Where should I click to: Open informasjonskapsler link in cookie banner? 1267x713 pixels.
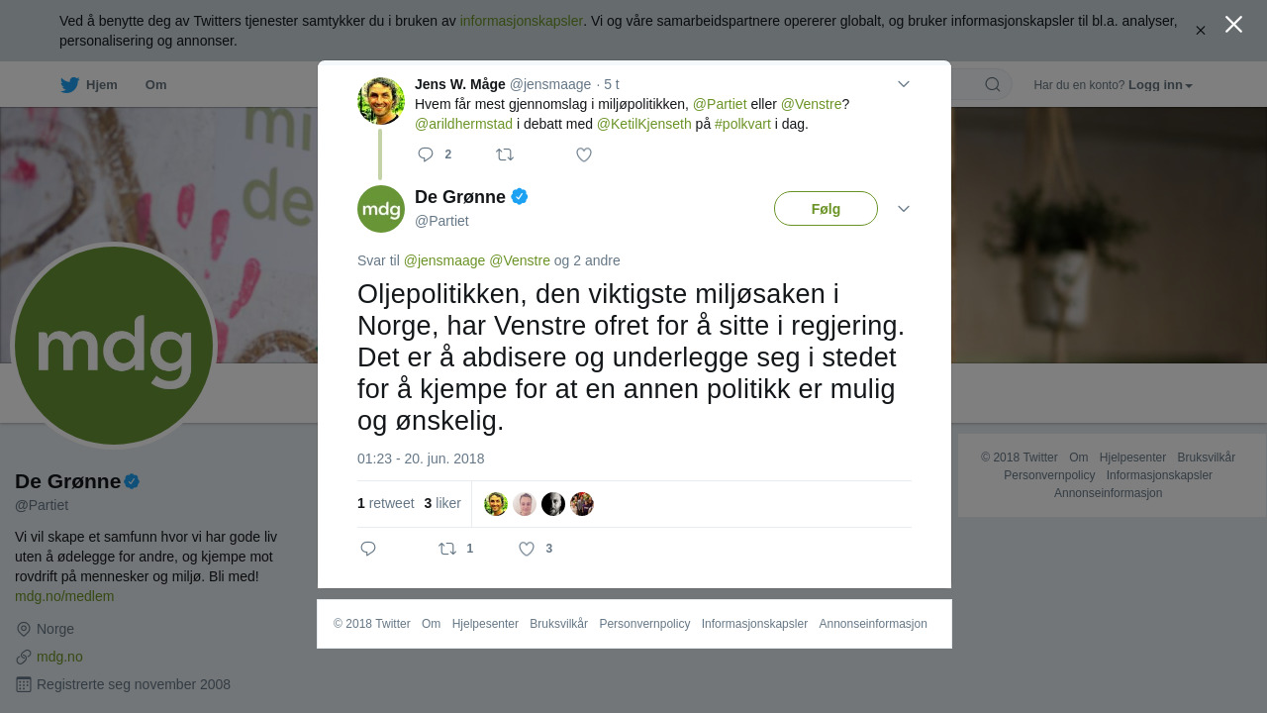[522, 21]
